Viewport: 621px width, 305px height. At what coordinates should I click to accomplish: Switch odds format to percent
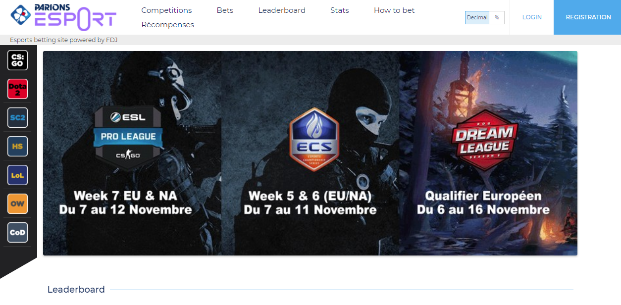coord(497,17)
